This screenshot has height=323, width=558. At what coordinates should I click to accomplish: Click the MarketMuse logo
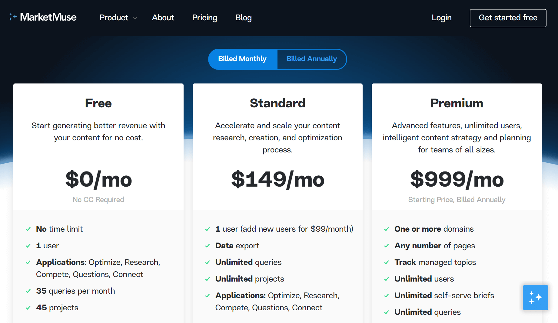tap(43, 17)
